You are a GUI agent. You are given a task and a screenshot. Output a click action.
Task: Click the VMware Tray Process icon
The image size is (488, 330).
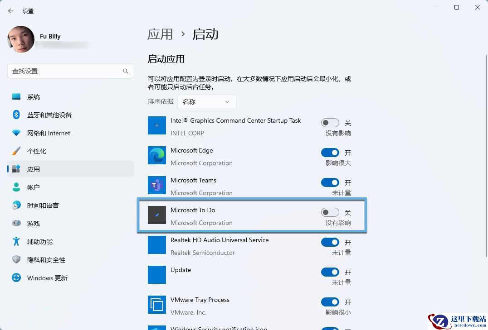pos(156,305)
